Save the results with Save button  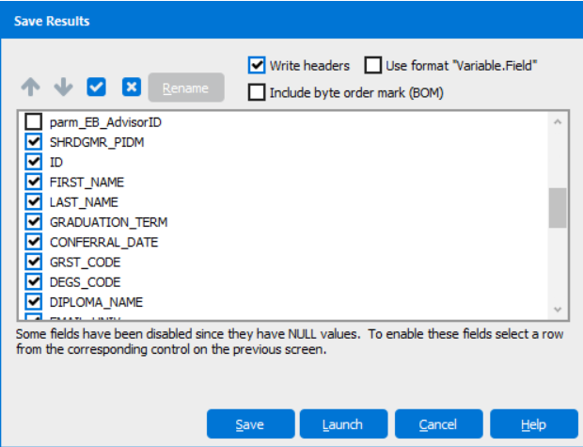tap(251, 423)
